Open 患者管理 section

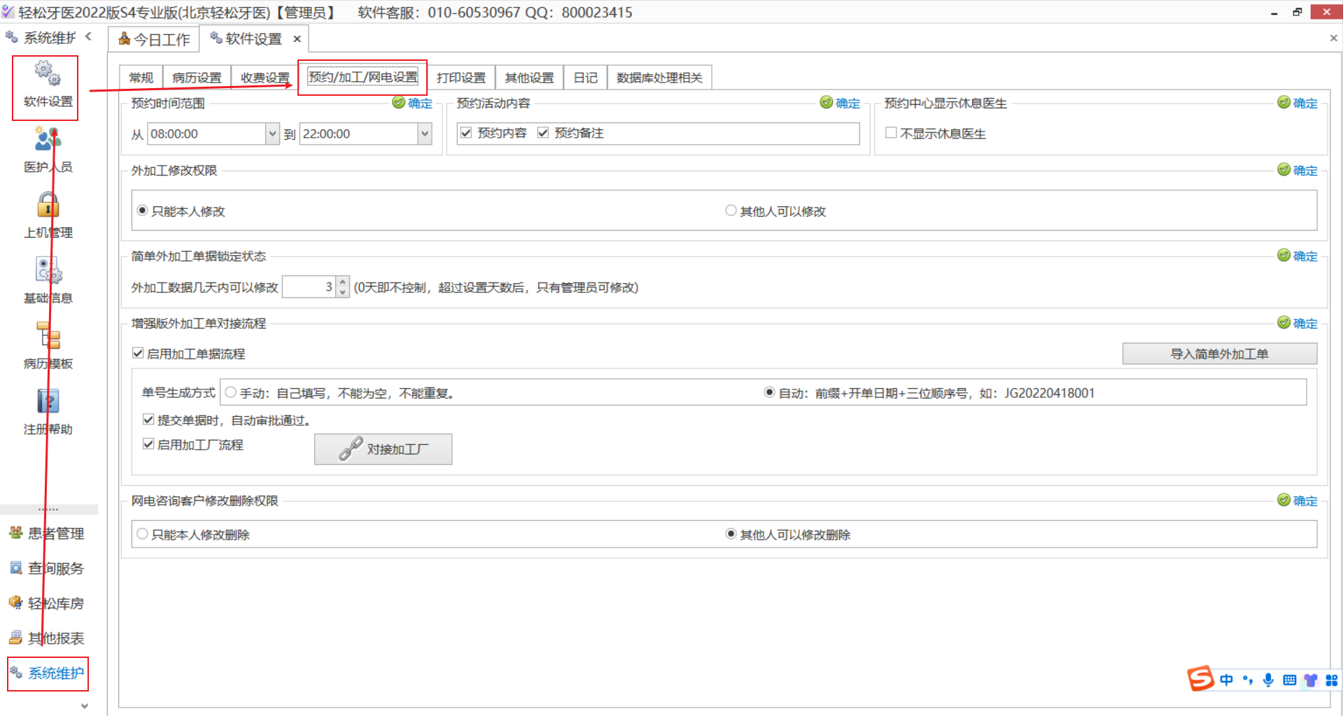pos(47,534)
